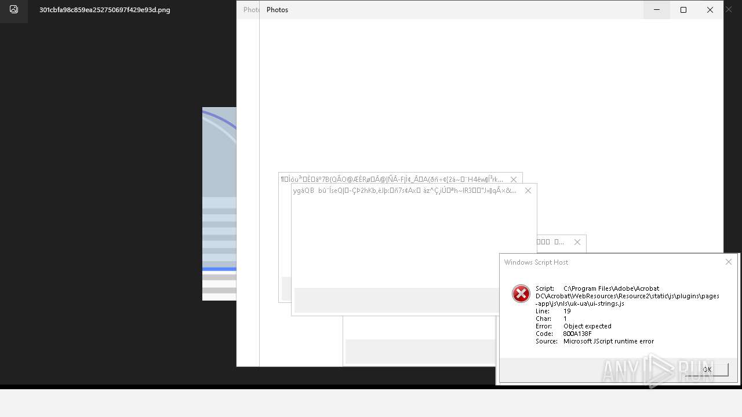Click the error code 800A138F
The width and height of the screenshot is (742, 417).
point(577,334)
